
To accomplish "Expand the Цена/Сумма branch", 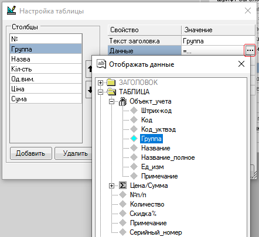I will (111, 186).
